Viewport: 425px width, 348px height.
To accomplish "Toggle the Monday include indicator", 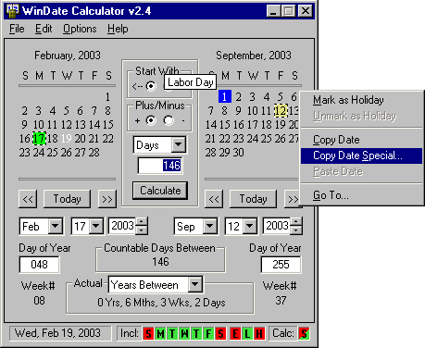I will pyautogui.click(x=160, y=333).
